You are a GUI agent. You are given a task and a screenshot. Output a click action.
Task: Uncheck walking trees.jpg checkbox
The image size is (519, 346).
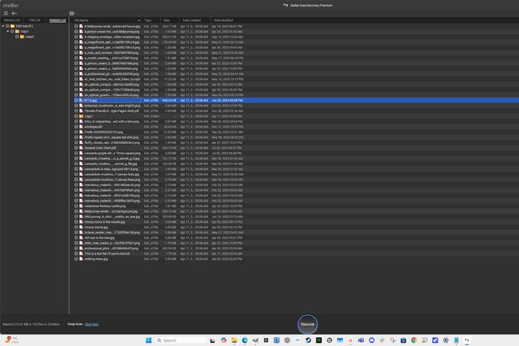[76, 259]
